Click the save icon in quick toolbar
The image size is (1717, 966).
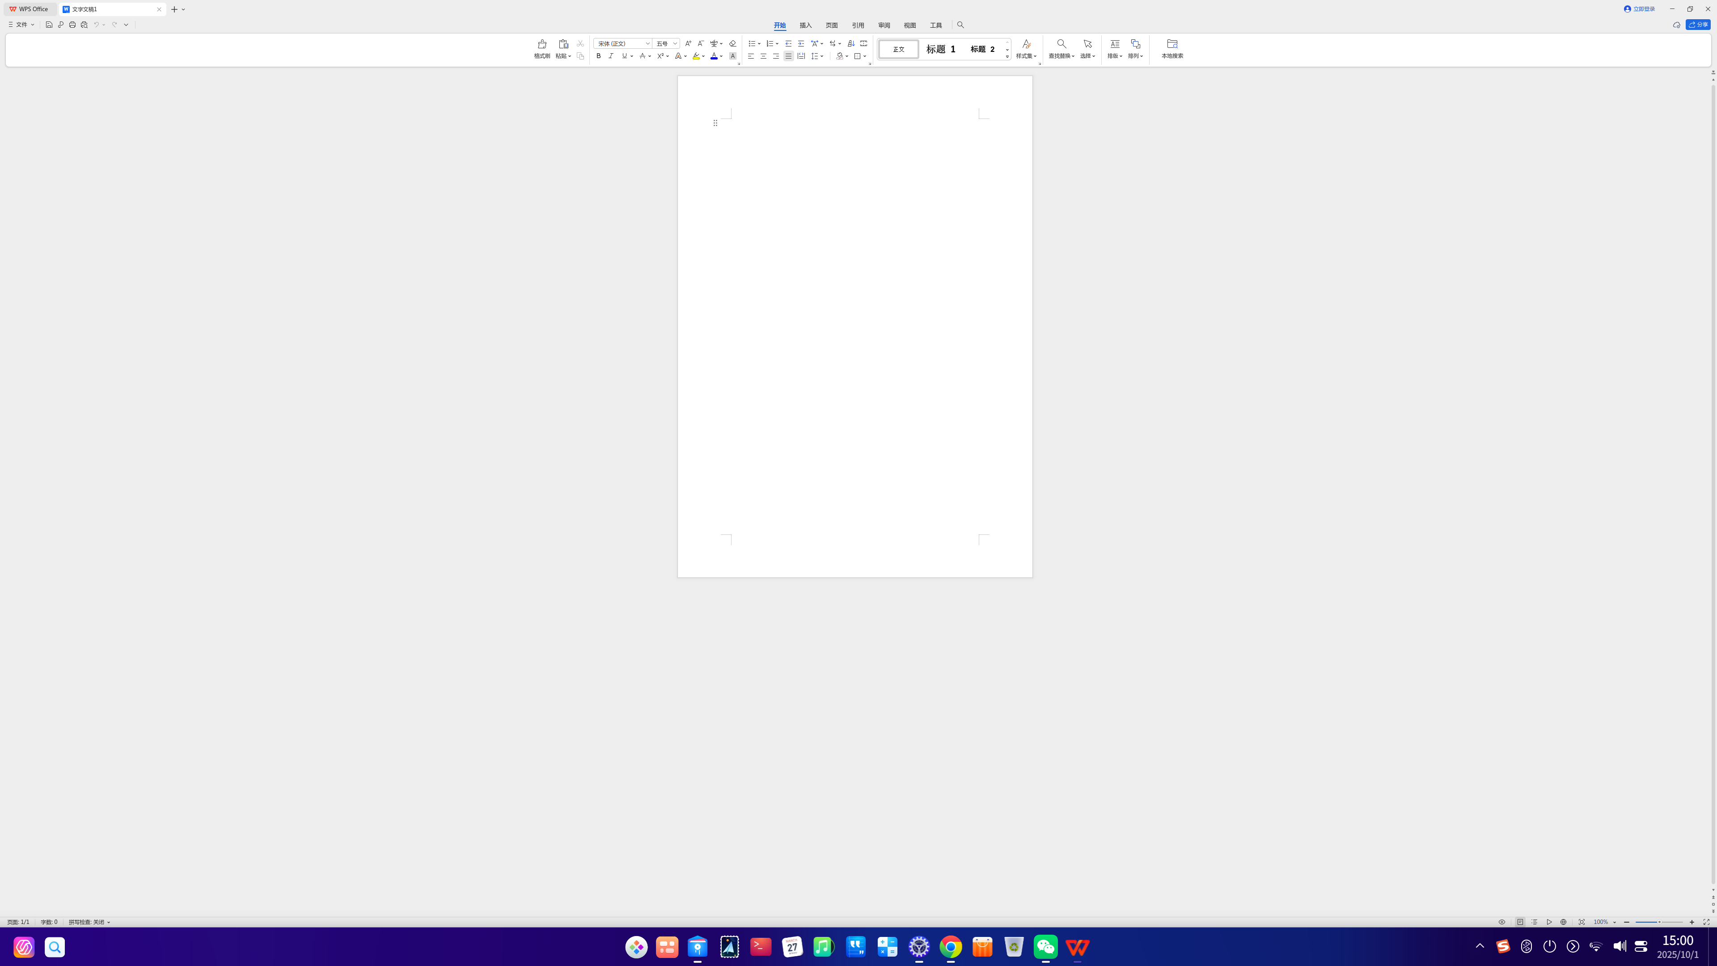[49, 25]
